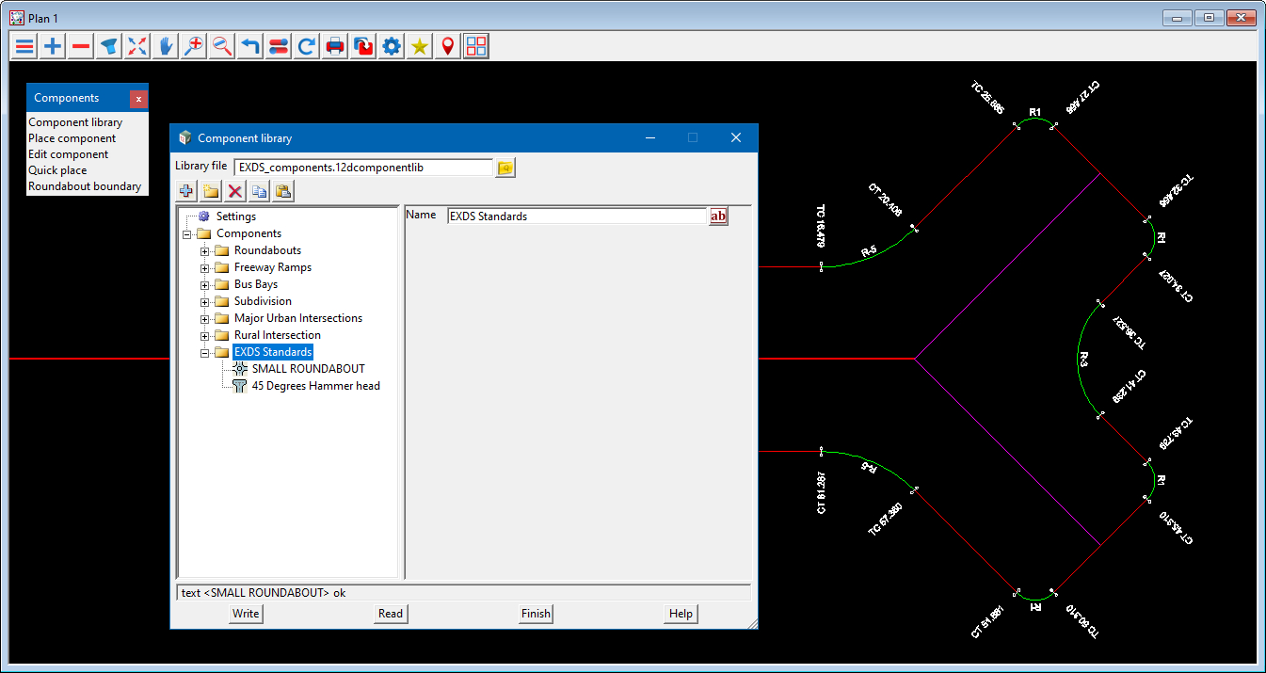Click the yellow star icon
Viewport: 1266px width, 673px height.
point(420,46)
